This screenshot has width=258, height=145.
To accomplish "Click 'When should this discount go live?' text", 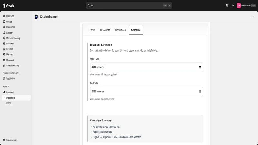I will click(103, 74).
